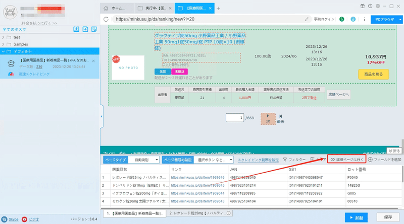Viewport: 404px width, 224px height.
Task: Click the page number input field
Action: pyautogui.click(x=235, y=118)
